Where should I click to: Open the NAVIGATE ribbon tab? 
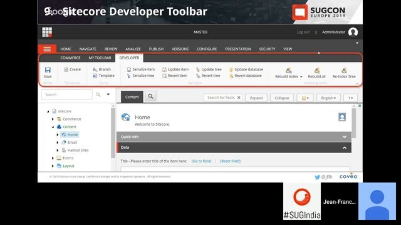[88, 49]
